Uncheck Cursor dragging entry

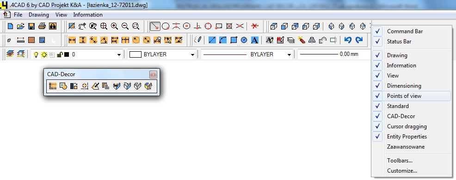pyautogui.click(x=411, y=126)
